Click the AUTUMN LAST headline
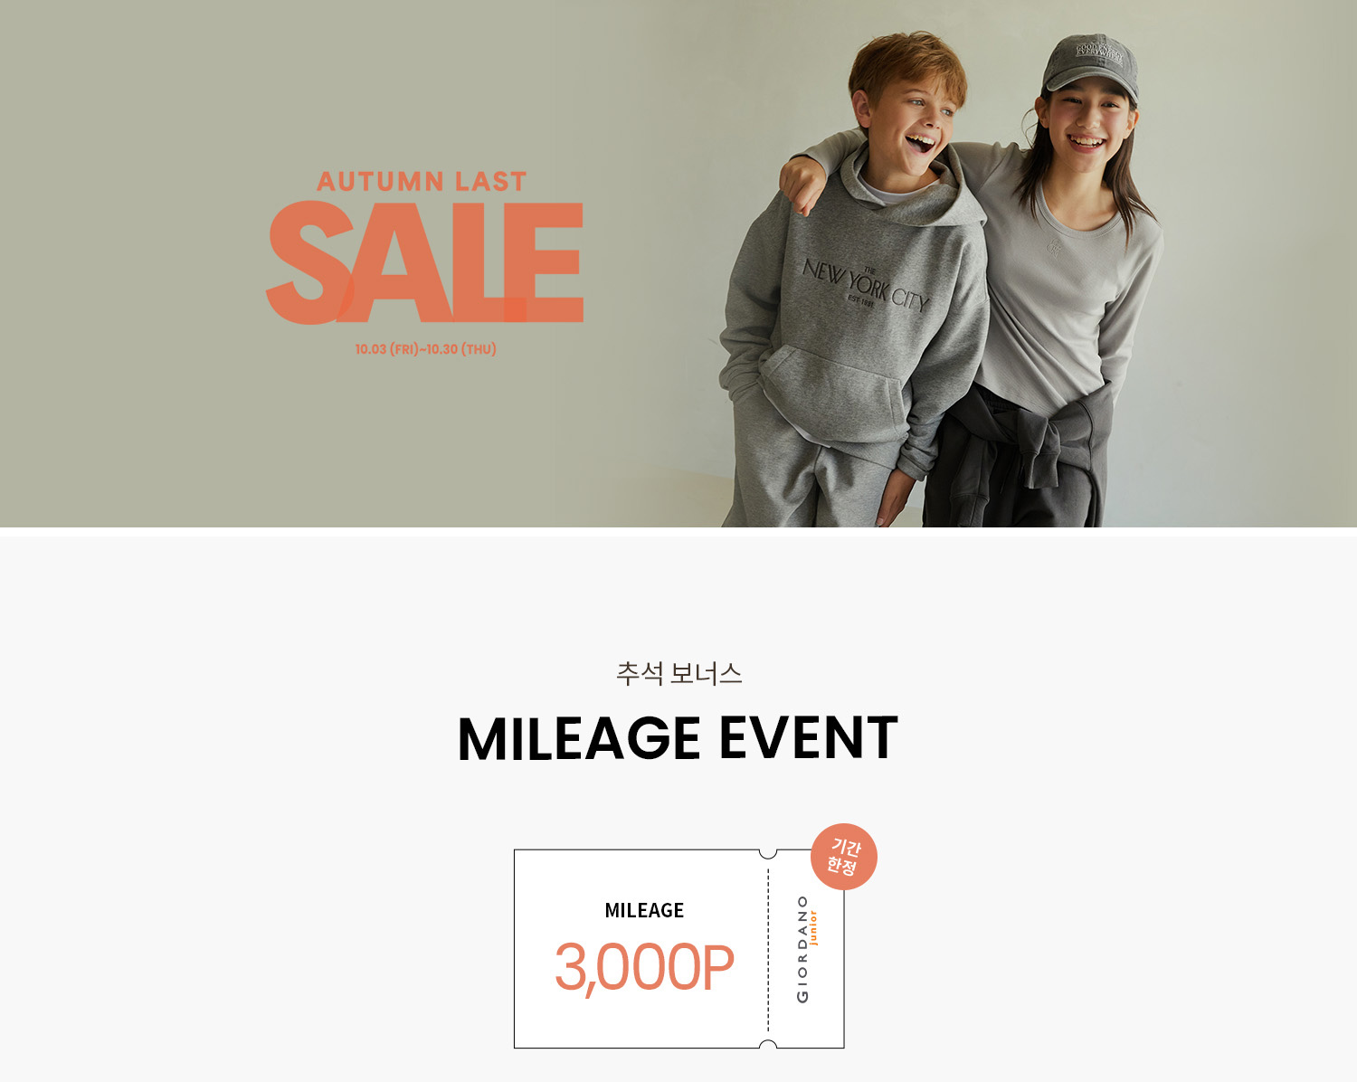Screen dimensions: 1357x1082 [422, 181]
